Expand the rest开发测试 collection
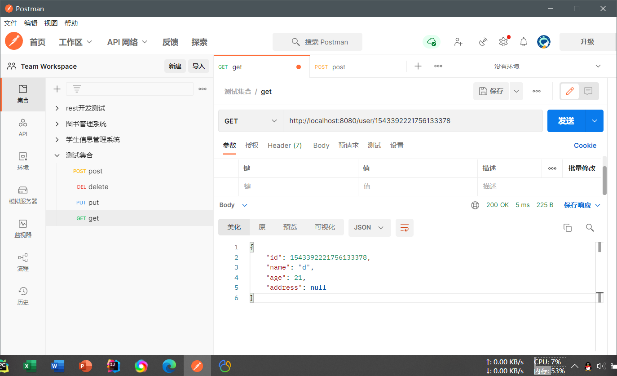This screenshot has width=617, height=376. coord(57,108)
